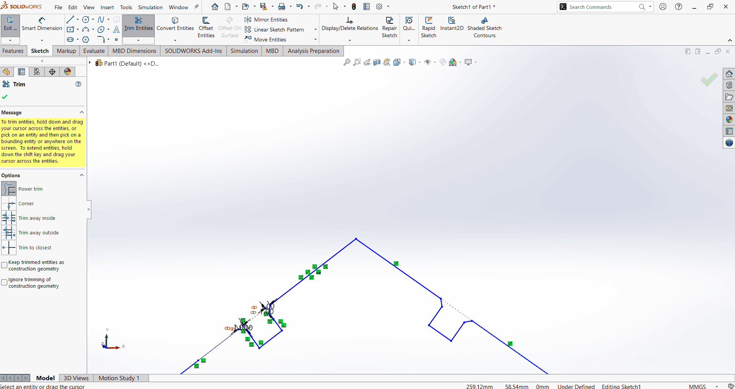Click the Repair Sketch tool
This screenshot has height=389, width=735.
(x=389, y=27)
